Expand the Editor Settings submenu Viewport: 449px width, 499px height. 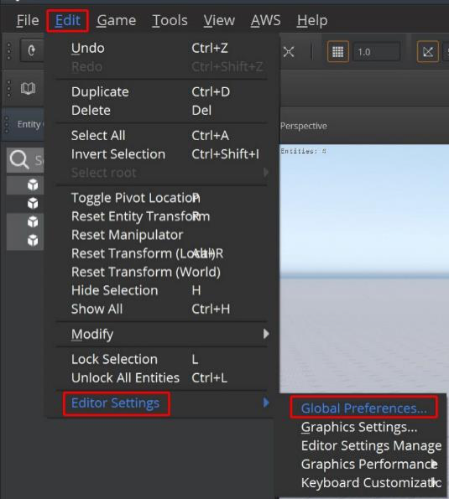tap(163, 403)
